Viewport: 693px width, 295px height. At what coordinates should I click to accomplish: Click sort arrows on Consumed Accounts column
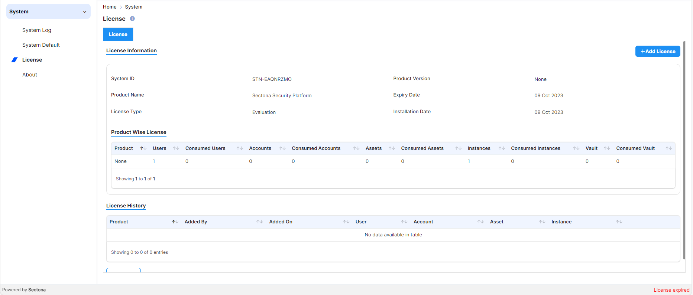pos(356,148)
